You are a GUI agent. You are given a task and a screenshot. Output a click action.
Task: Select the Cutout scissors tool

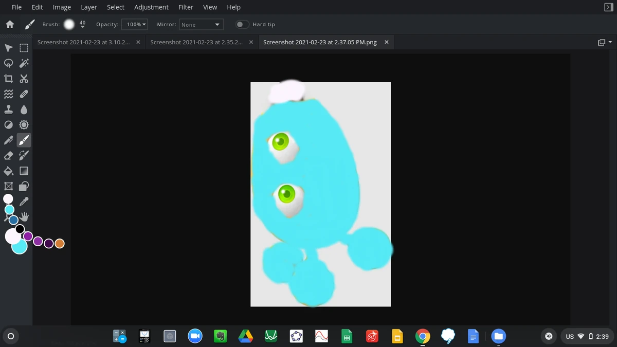tap(24, 79)
